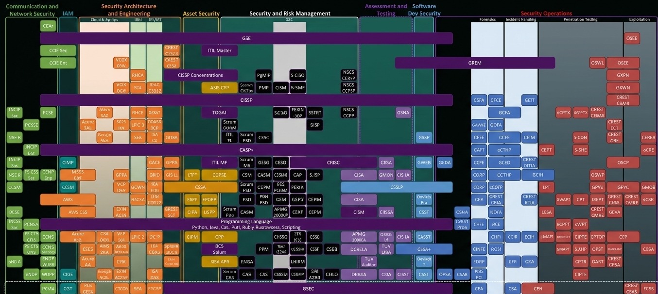Click the TUV Auditor box

click(369, 261)
